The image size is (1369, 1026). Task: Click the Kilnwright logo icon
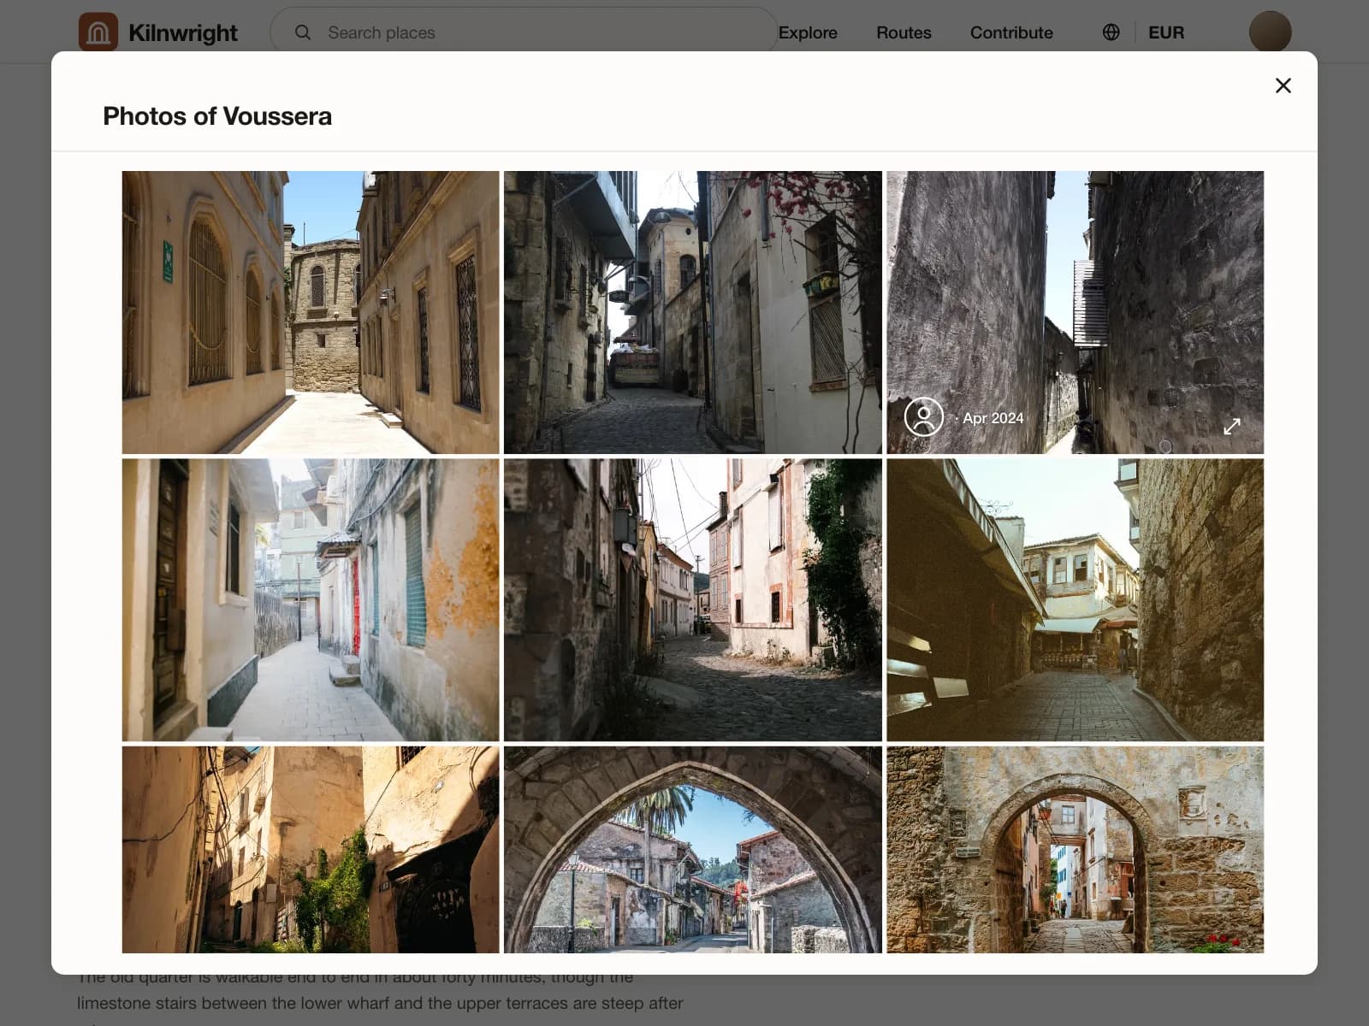[x=98, y=32]
